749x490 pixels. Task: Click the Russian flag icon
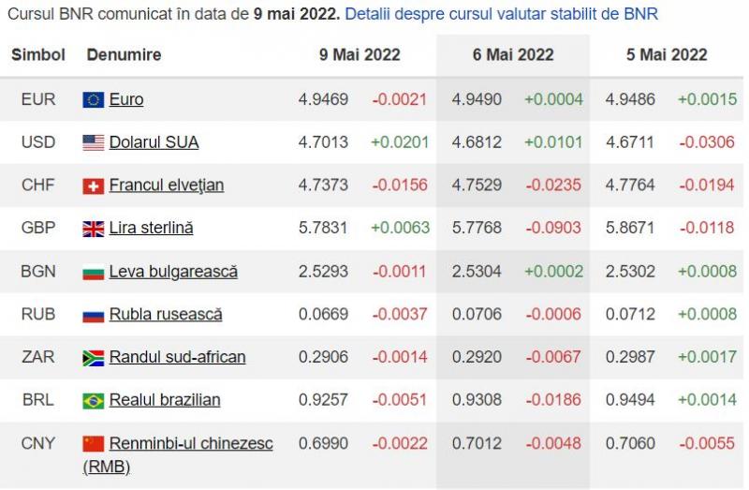click(93, 315)
